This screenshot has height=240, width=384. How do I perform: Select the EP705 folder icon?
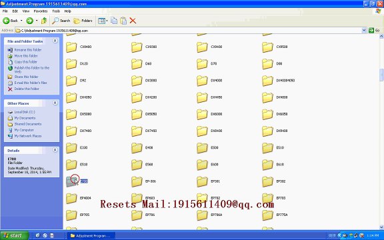pos(71,215)
